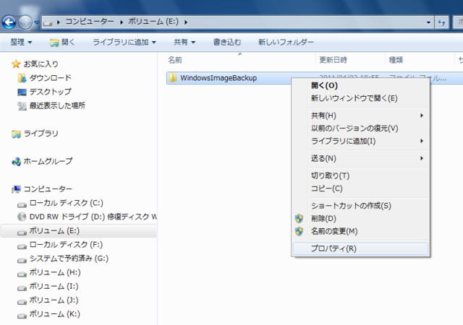463x325 pixels.
Task: Choose プロパティ(R) from the context menu
Action: point(360,248)
